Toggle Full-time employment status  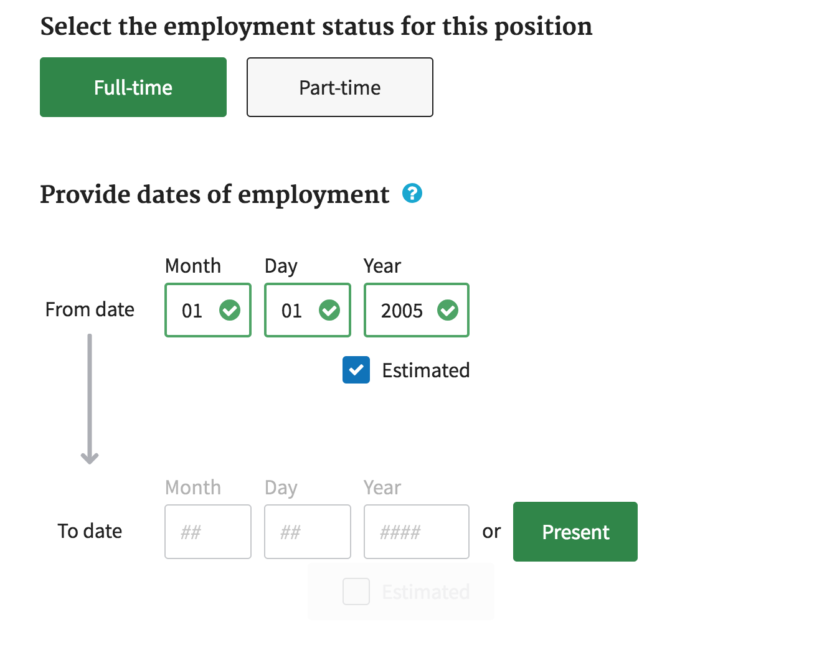[x=133, y=87]
